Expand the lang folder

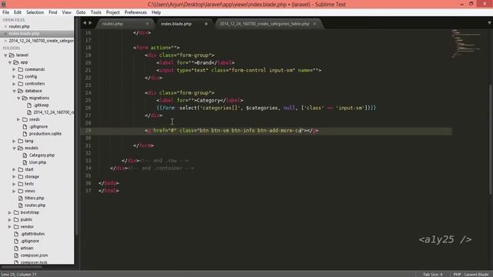[x=14, y=141]
